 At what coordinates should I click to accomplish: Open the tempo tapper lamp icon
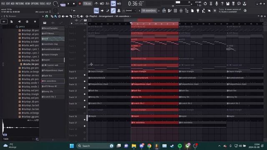tap(204, 11)
